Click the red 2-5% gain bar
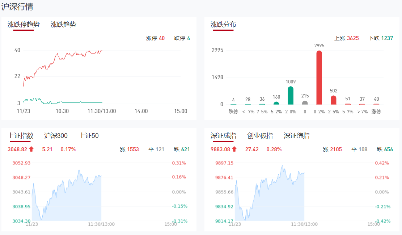This screenshot has width=402, height=235. coord(334,100)
